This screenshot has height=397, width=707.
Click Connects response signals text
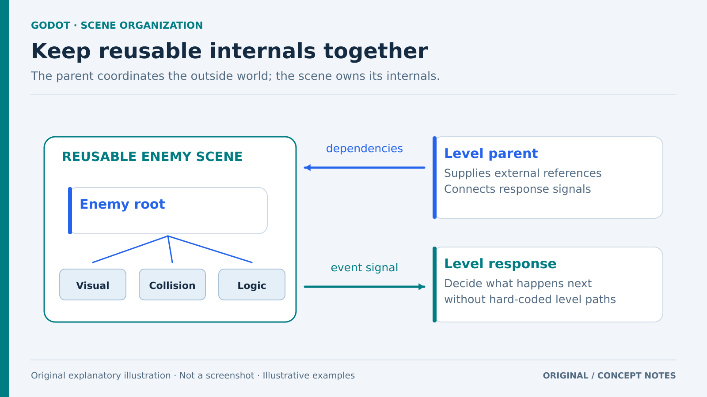point(517,189)
